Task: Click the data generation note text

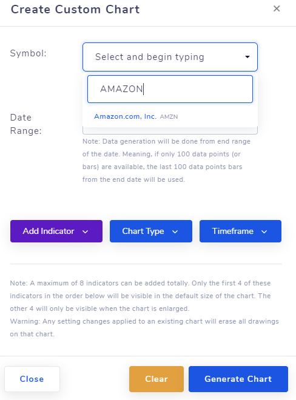Action: click(166, 161)
